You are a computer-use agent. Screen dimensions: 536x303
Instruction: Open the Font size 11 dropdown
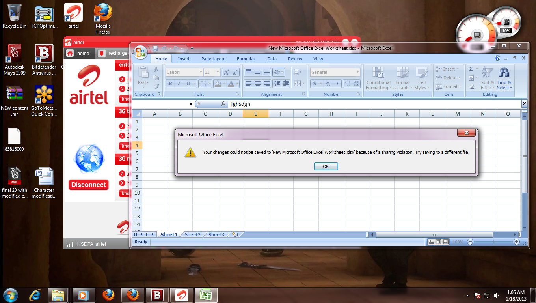point(218,72)
